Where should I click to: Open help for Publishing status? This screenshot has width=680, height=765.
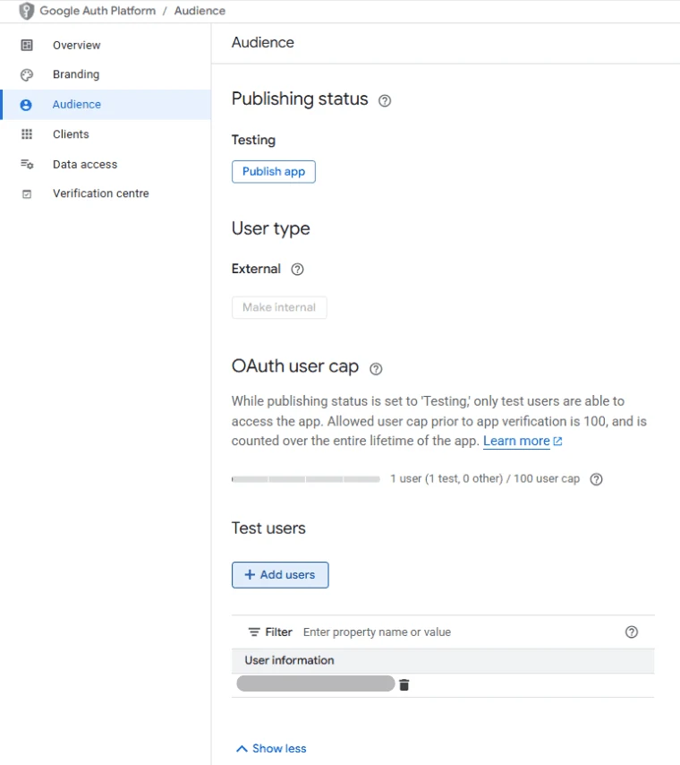(x=385, y=100)
